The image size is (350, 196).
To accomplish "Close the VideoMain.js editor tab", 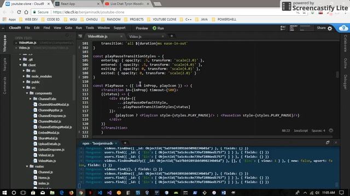I will click(121, 36).
